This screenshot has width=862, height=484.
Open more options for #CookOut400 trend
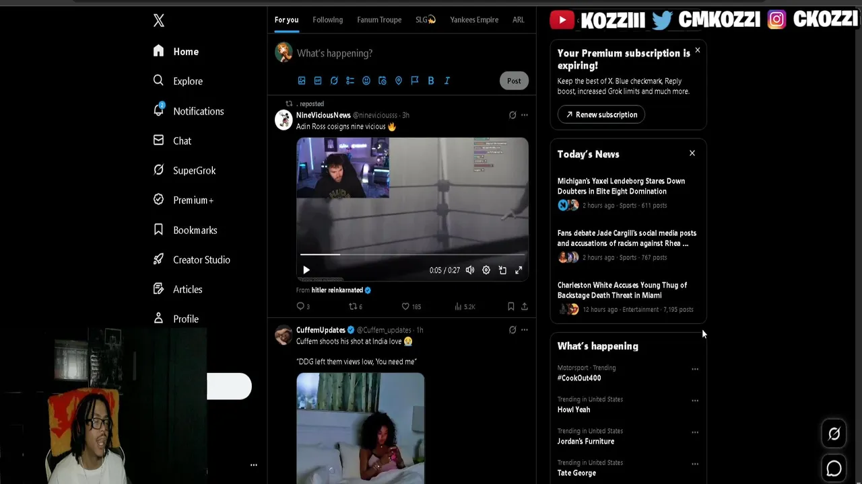point(695,369)
